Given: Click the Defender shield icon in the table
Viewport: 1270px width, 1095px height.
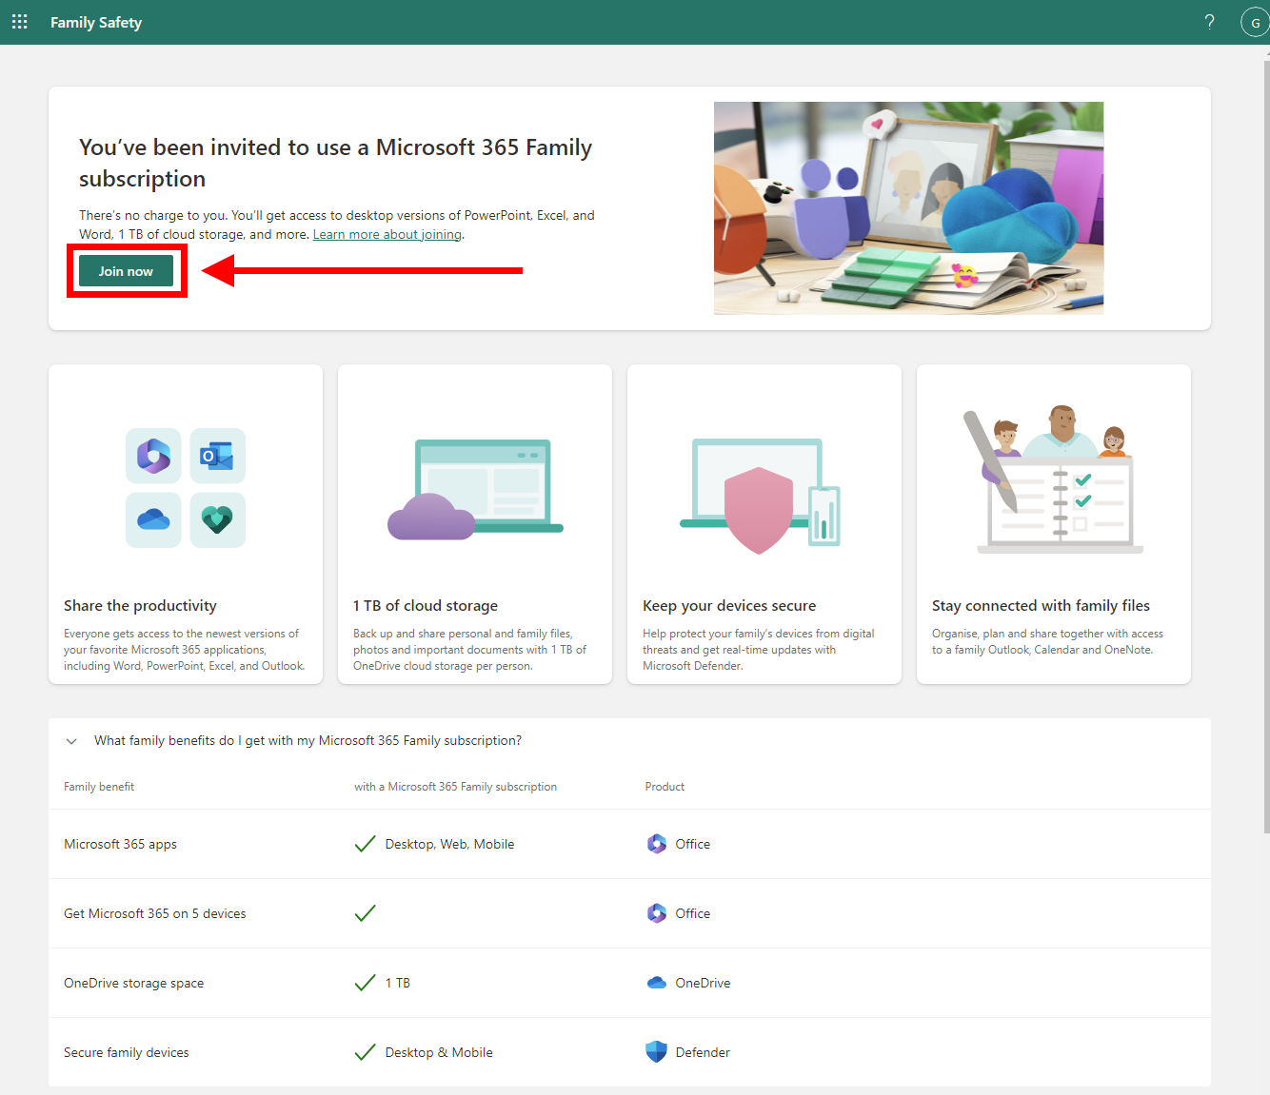Looking at the screenshot, I should pyautogui.click(x=657, y=1052).
